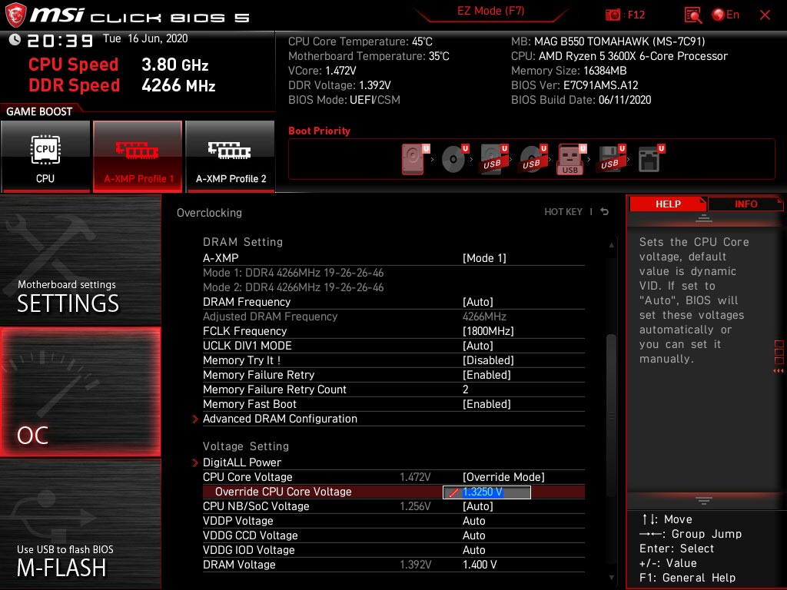The image size is (787, 590).
Task: Select the USB key boot priority icon
Action: tap(571, 159)
